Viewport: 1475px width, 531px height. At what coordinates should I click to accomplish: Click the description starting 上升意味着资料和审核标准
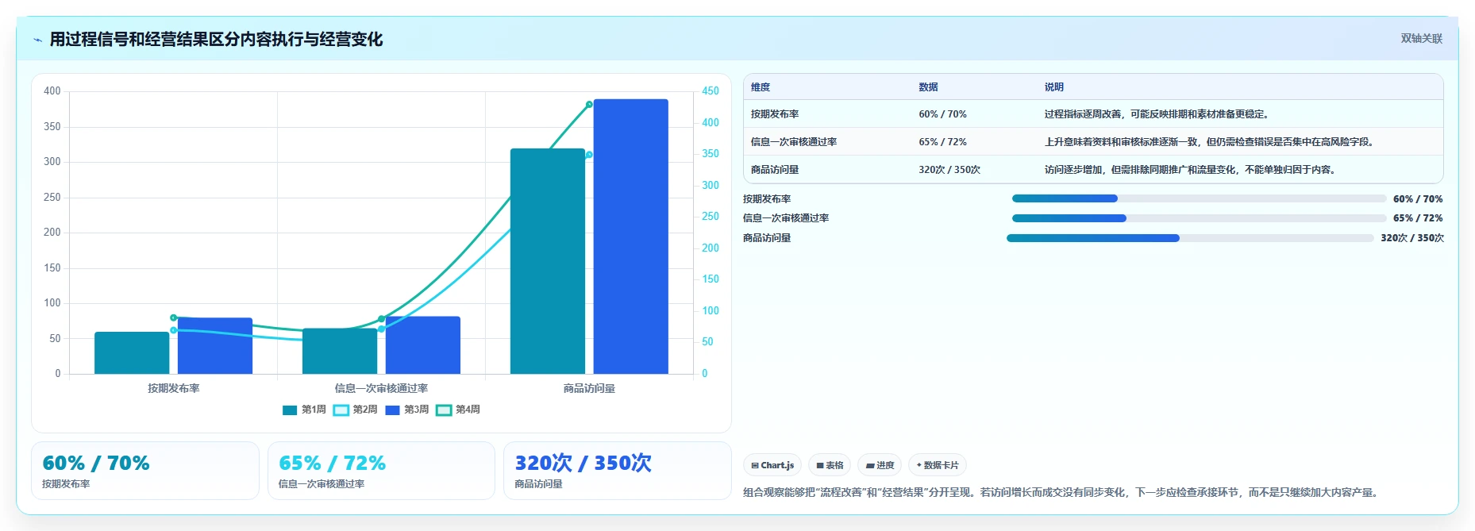coord(1210,142)
